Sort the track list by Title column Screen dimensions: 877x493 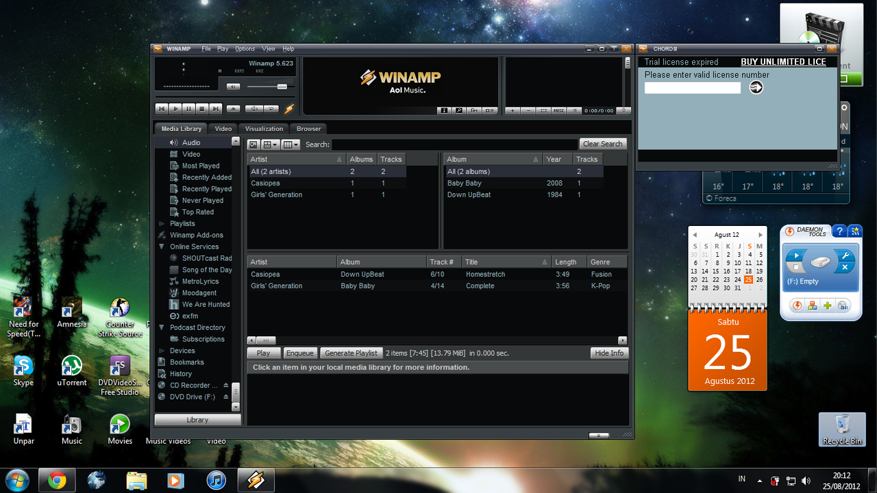[x=506, y=262]
